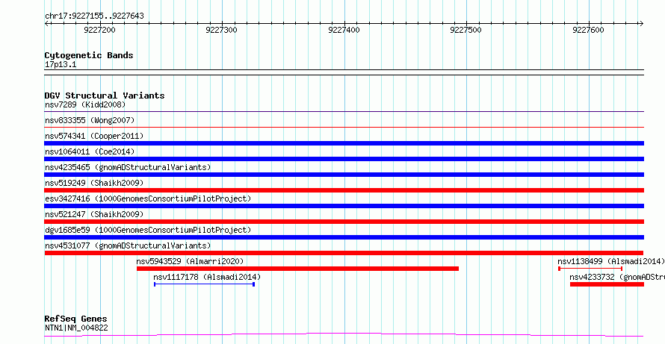Open variant nsv1138499 (Alsmadi2014) label
Viewport: 665px width, 344px height.
pyautogui.click(x=611, y=261)
